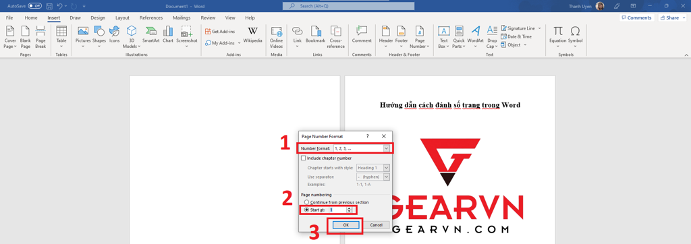Expand Object dropdown arrow
The image size is (691, 244).
pos(525,45)
